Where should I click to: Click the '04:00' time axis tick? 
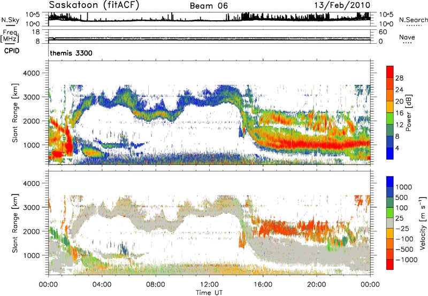[x=102, y=285]
